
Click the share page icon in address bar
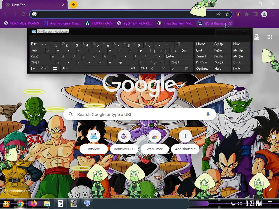pos(218,14)
